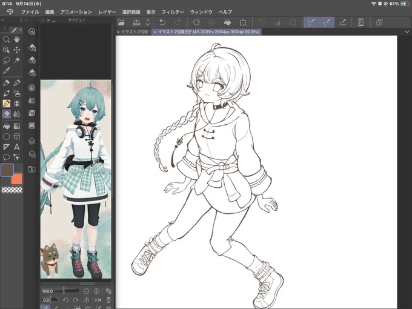Image resolution: width=412 pixels, height=309 pixels.
Task: Select the Hand move-view tool
Action: tap(17, 39)
